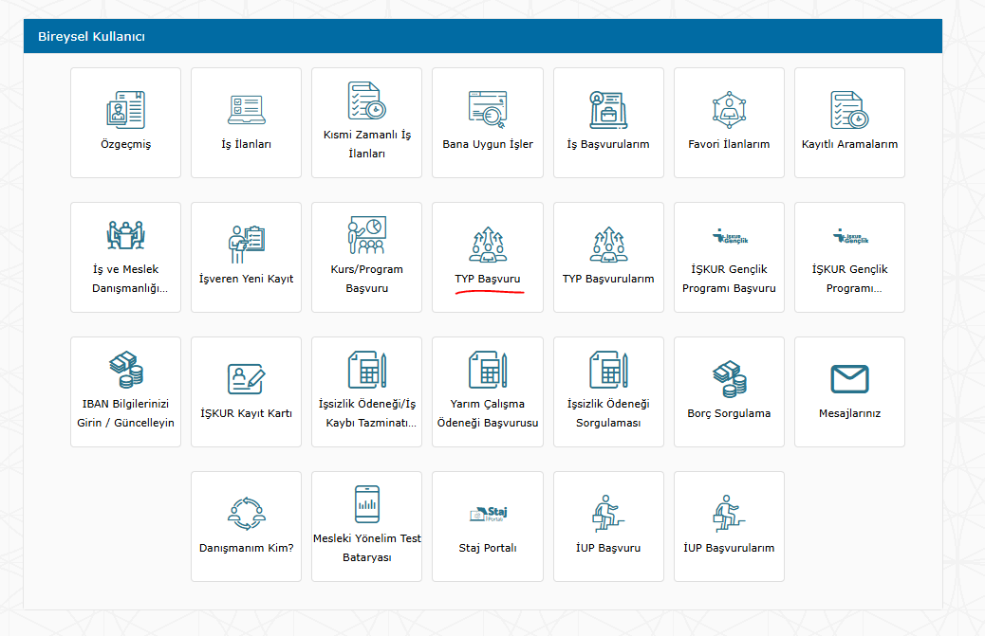Click the İşveren Yeni Kayıt icon
Image resolution: width=985 pixels, height=636 pixels.
coord(246,245)
